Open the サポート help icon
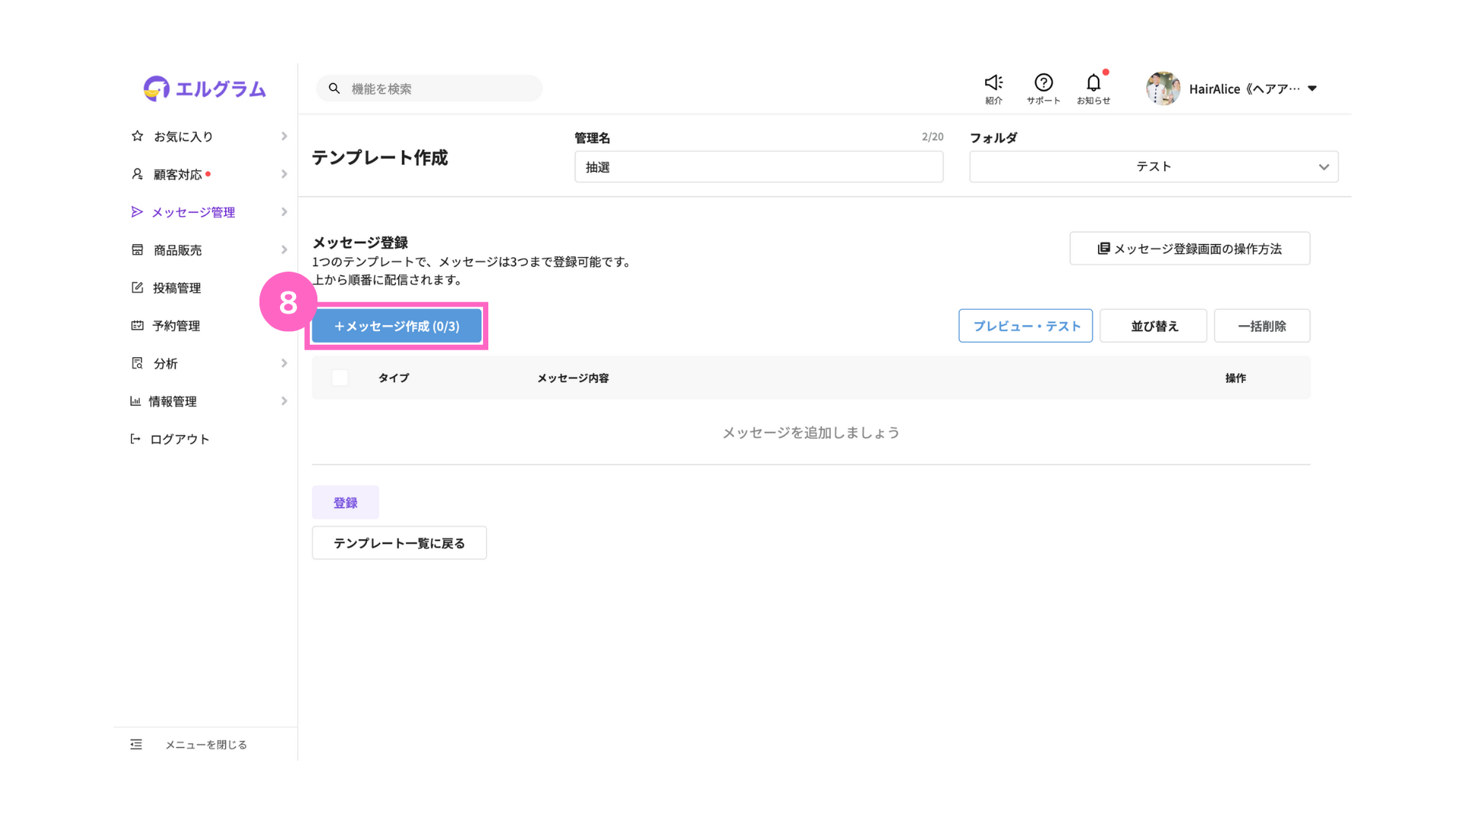 coord(1043,82)
